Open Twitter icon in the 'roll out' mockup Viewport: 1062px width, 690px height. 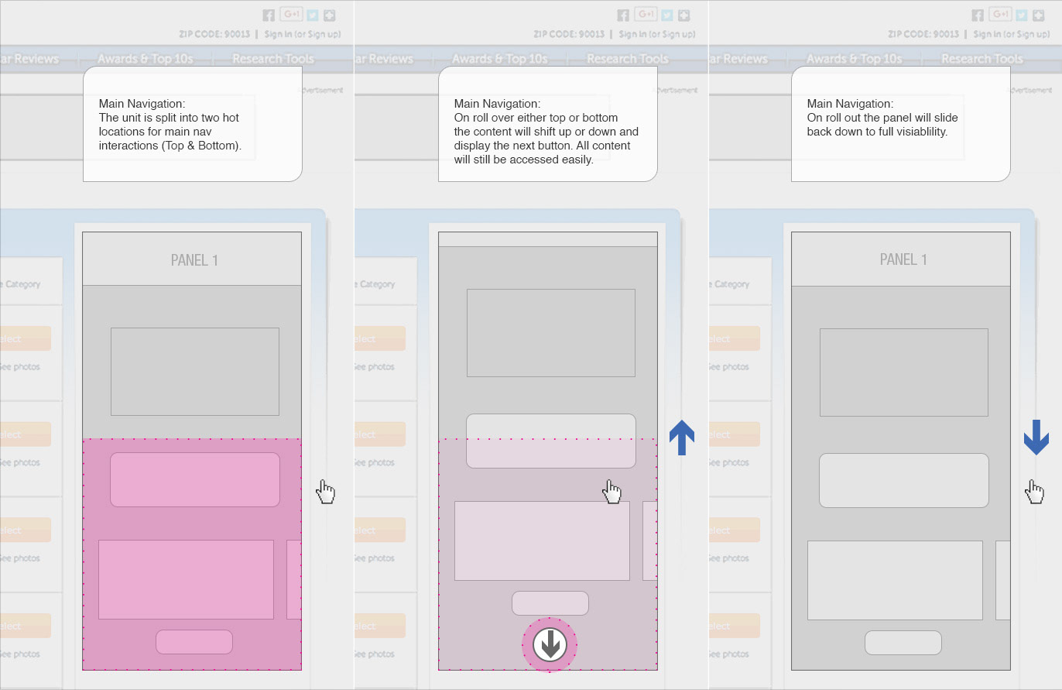tap(1021, 15)
